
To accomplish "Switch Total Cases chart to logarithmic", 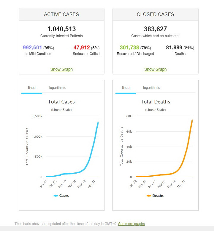I will pyautogui.click(x=58, y=88).
